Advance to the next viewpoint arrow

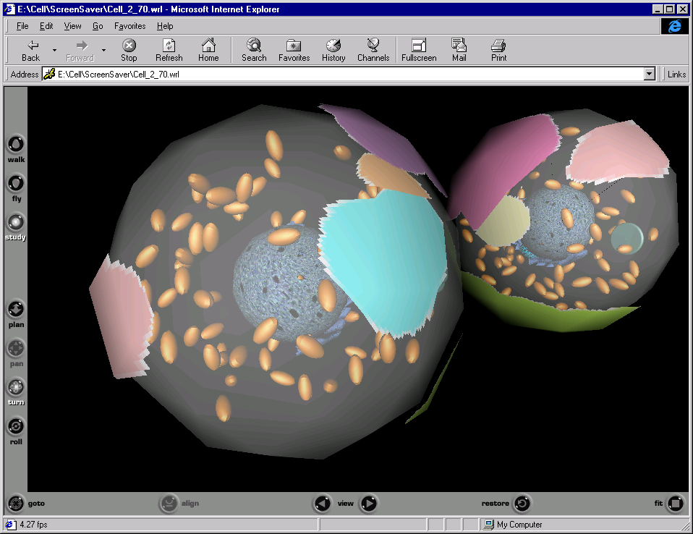[x=369, y=503]
